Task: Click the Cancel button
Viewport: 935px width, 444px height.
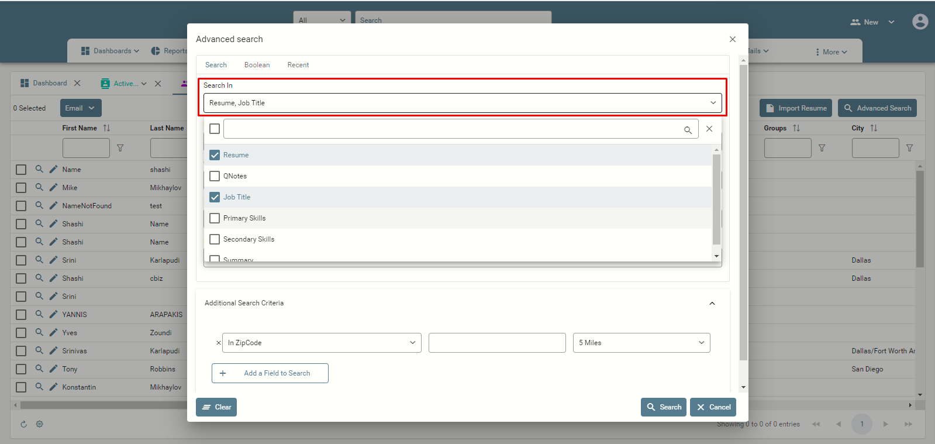Action: pyautogui.click(x=713, y=407)
